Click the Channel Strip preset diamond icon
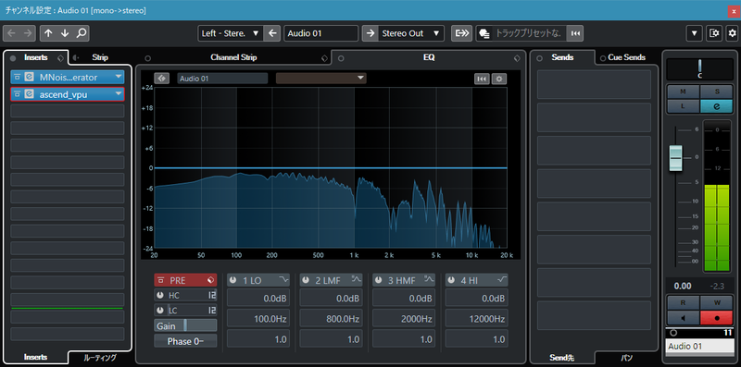The height and width of the screenshot is (367, 741). [x=324, y=58]
